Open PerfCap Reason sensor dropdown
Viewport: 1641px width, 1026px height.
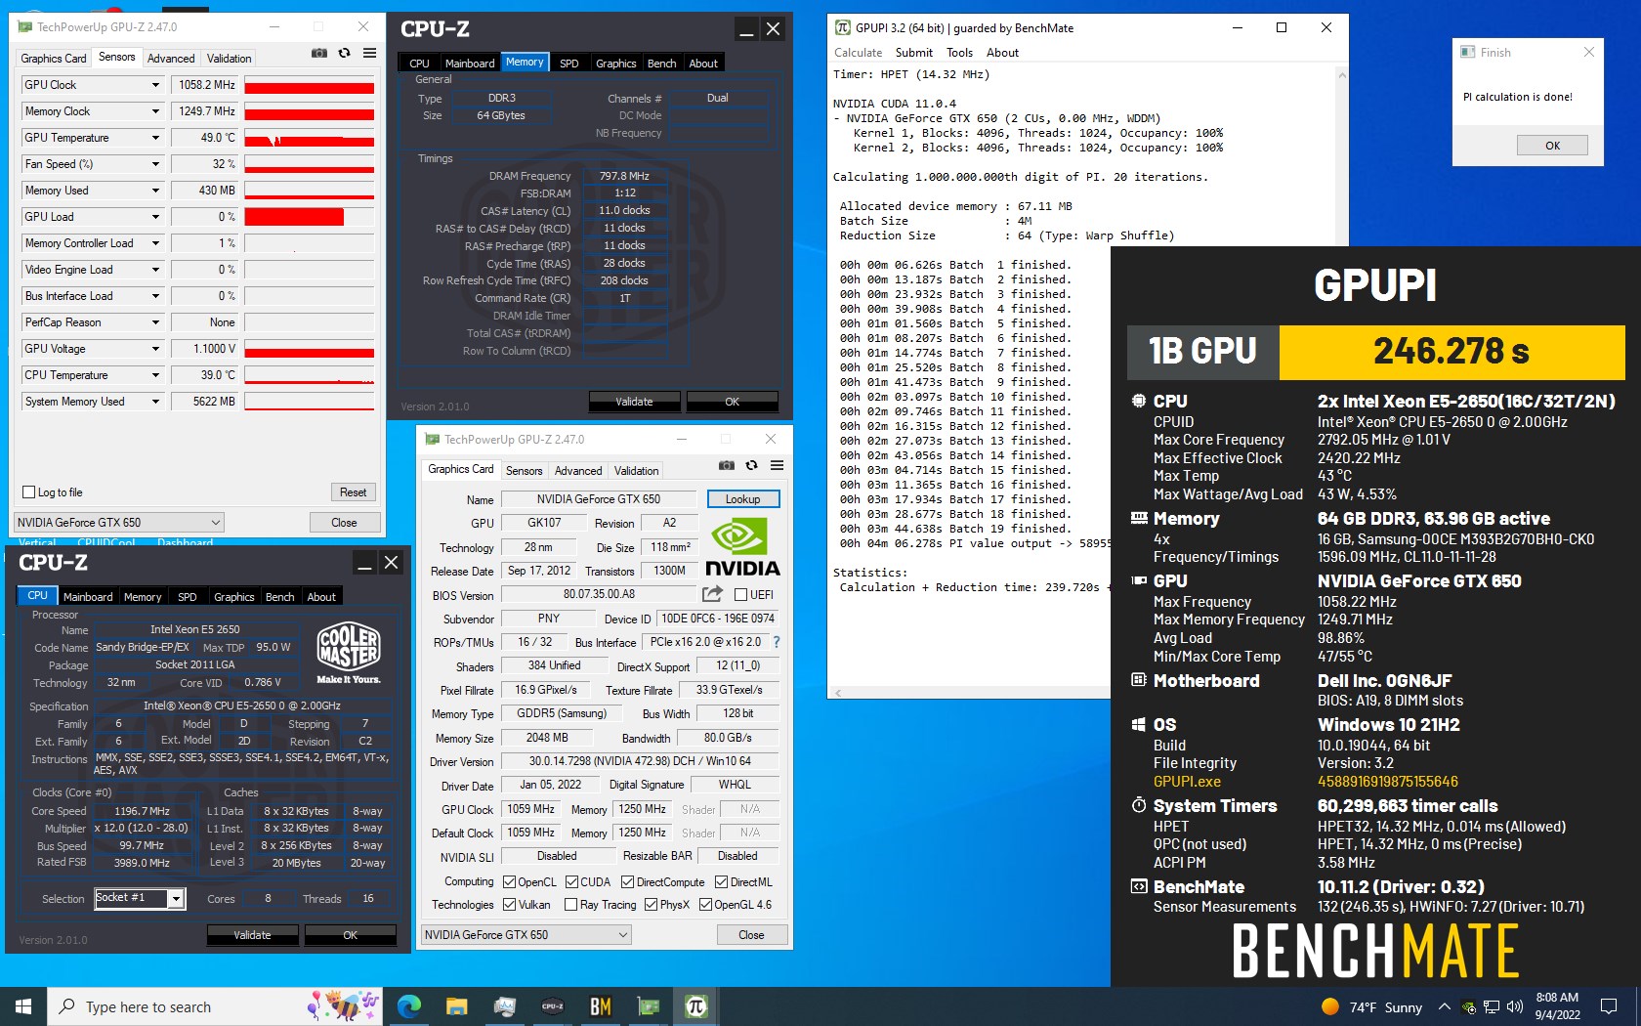click(155, 322)
